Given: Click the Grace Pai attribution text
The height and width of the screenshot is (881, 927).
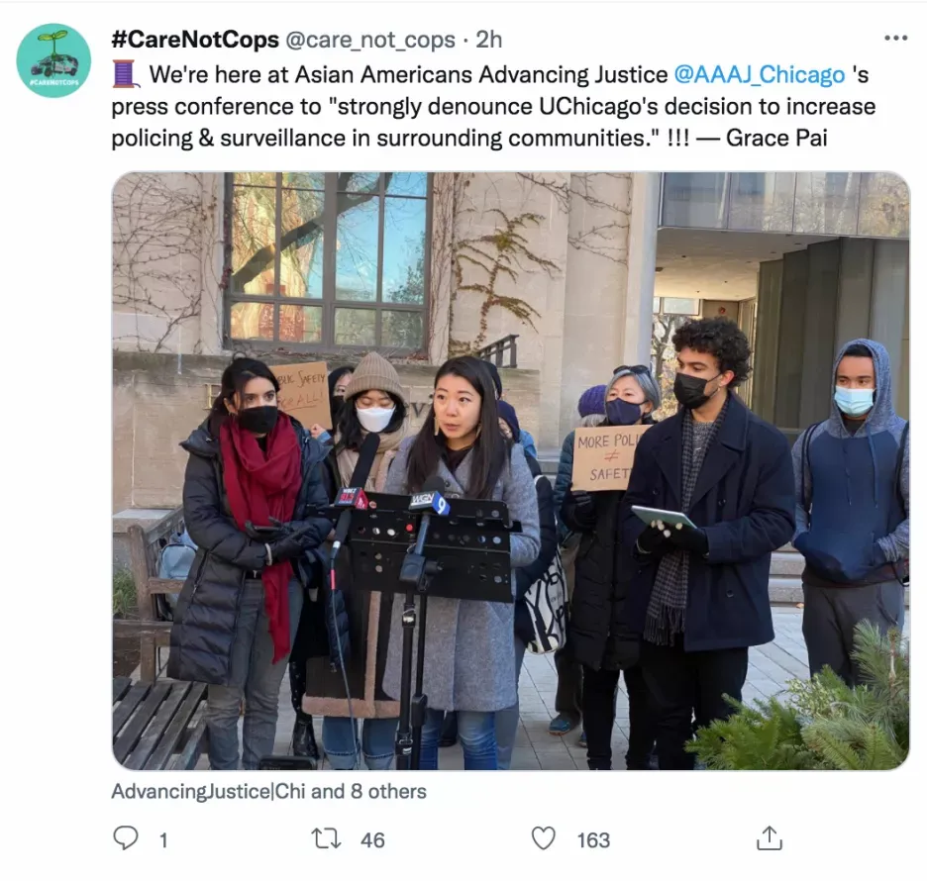Looking at the screenshot, I should coord(776,139).
